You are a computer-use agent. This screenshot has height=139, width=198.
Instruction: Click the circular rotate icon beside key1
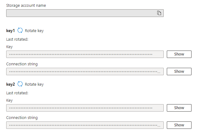pyautogui.click(x=20, y=30)
